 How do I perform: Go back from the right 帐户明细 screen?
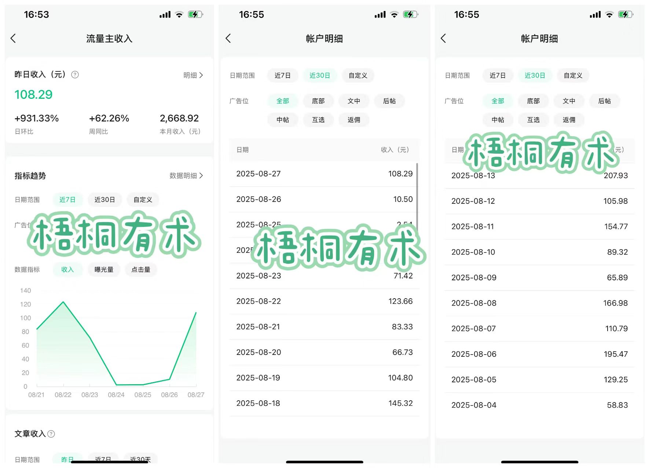click(444, 38)
